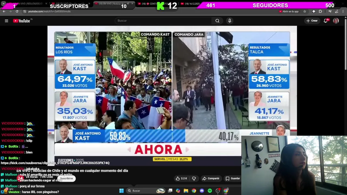
Task: Open OBS Studio from taskbar
Action: [218, 191]
